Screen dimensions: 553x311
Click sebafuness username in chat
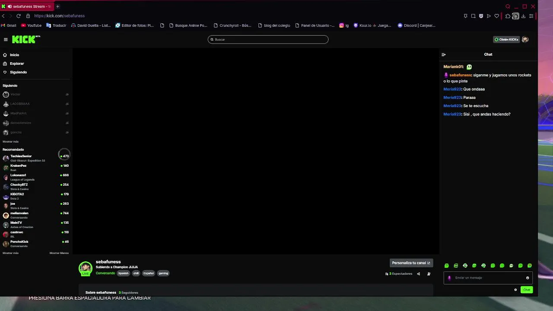tap(460, 75)
